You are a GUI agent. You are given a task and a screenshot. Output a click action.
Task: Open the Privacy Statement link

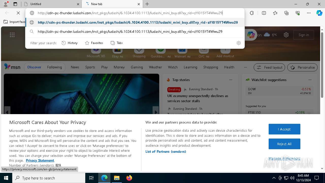[40, 160]
